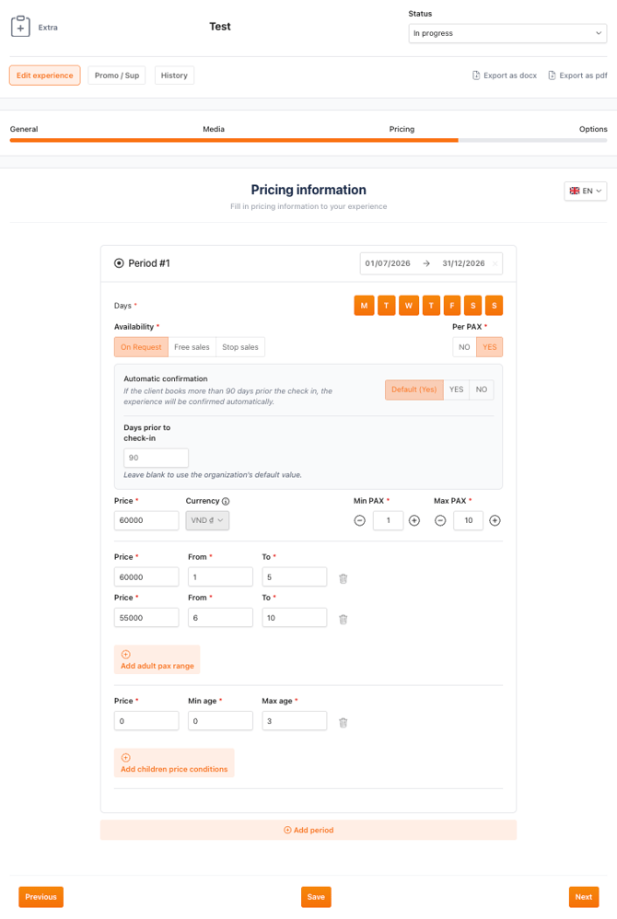
Task: Toggle Friday in Days
Action: click(x=452, y=306)
